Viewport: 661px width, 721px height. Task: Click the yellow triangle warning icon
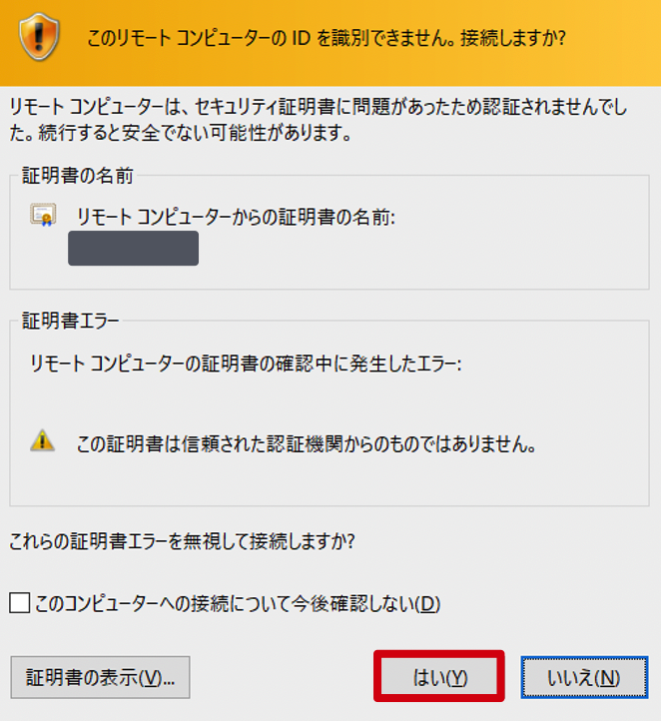[x=42, y=440]
